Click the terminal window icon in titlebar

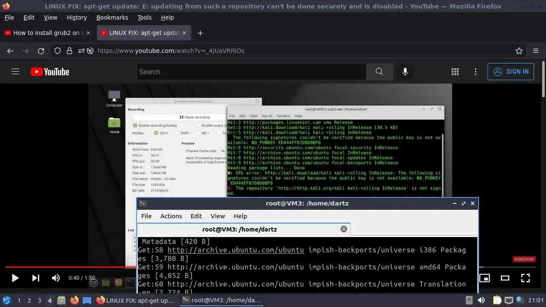pos(143,203)
